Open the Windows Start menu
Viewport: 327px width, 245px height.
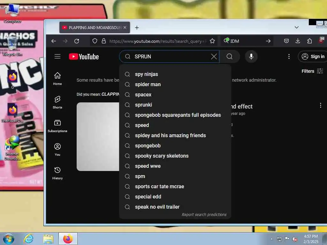[x=9, y=239]
